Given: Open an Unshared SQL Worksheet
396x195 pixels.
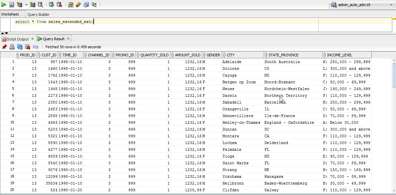Looking at the screenshot, I should click(71, 5).
